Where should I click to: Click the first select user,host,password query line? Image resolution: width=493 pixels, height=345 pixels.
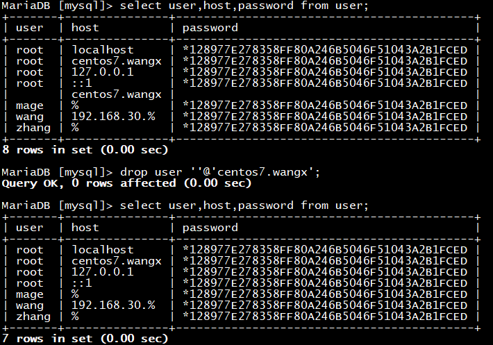click(x=185, y=6)
